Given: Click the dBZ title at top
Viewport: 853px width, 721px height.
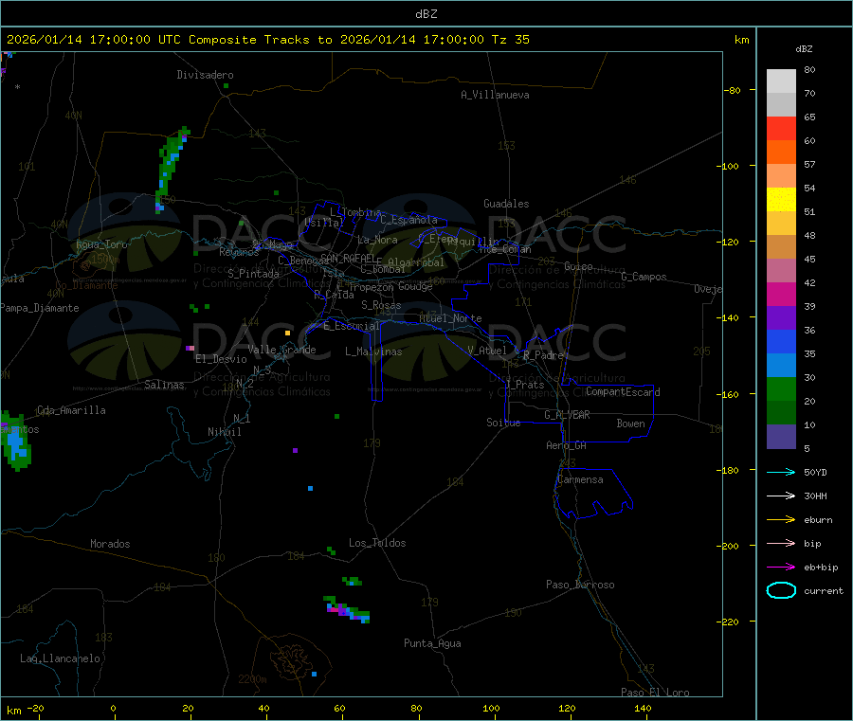Looking at the screenshot, I should click(426, 14).
